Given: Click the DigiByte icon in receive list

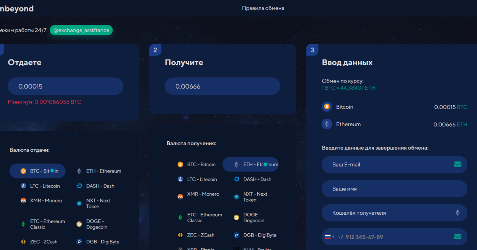Looking at the screenshot, I should point(236,235).
